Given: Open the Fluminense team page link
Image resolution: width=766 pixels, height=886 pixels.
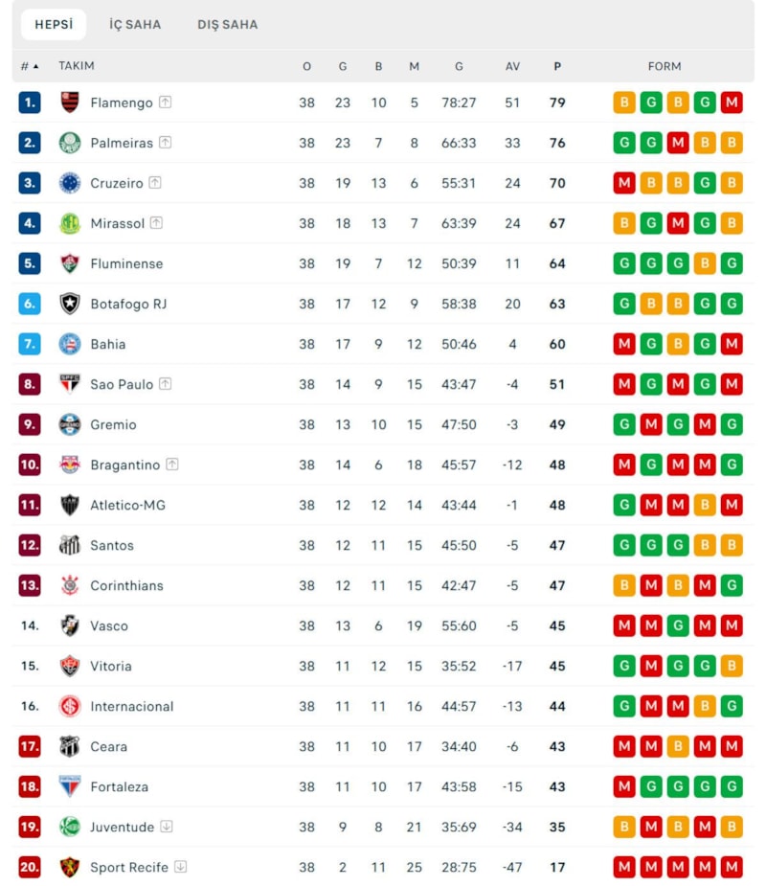Looking at the screenshot, I should pyautogui.click(x=126, y=263).
